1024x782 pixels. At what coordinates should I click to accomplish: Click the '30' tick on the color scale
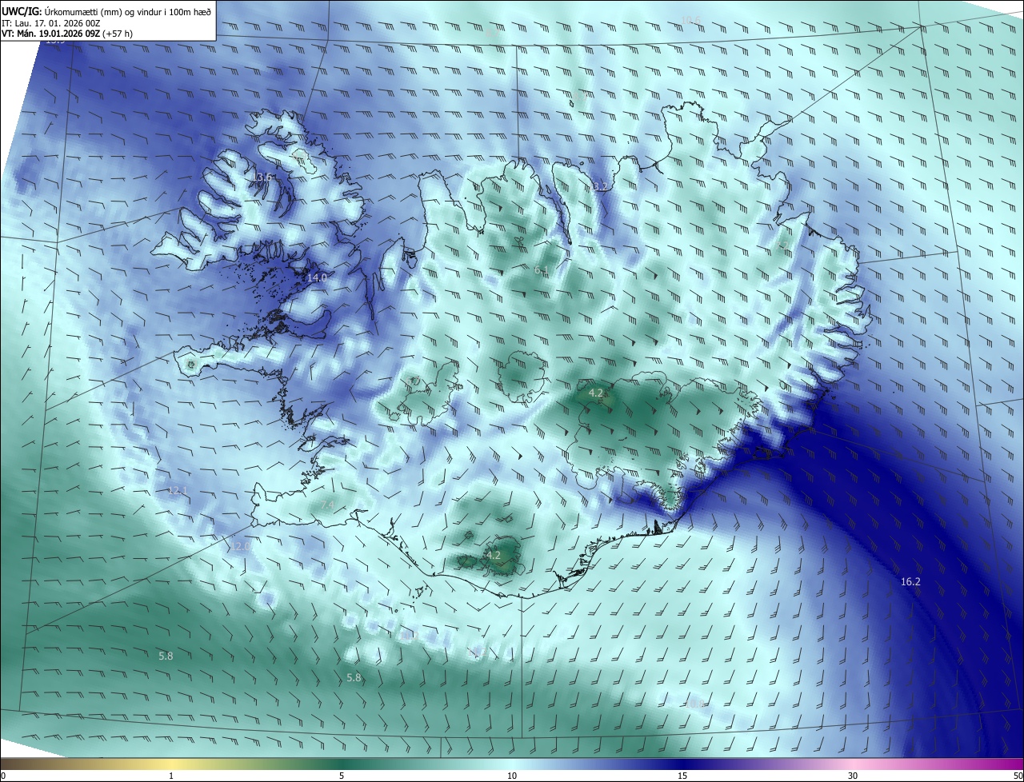853,776
